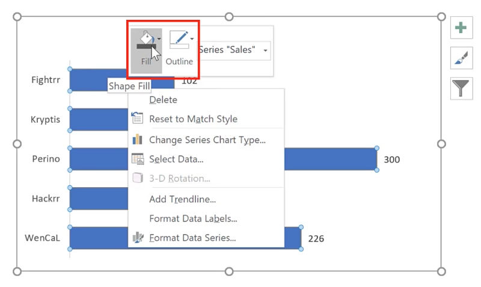Click the Fightrr category axis label
The height and width of the screenshot is (287, 481).
(46, 79)
